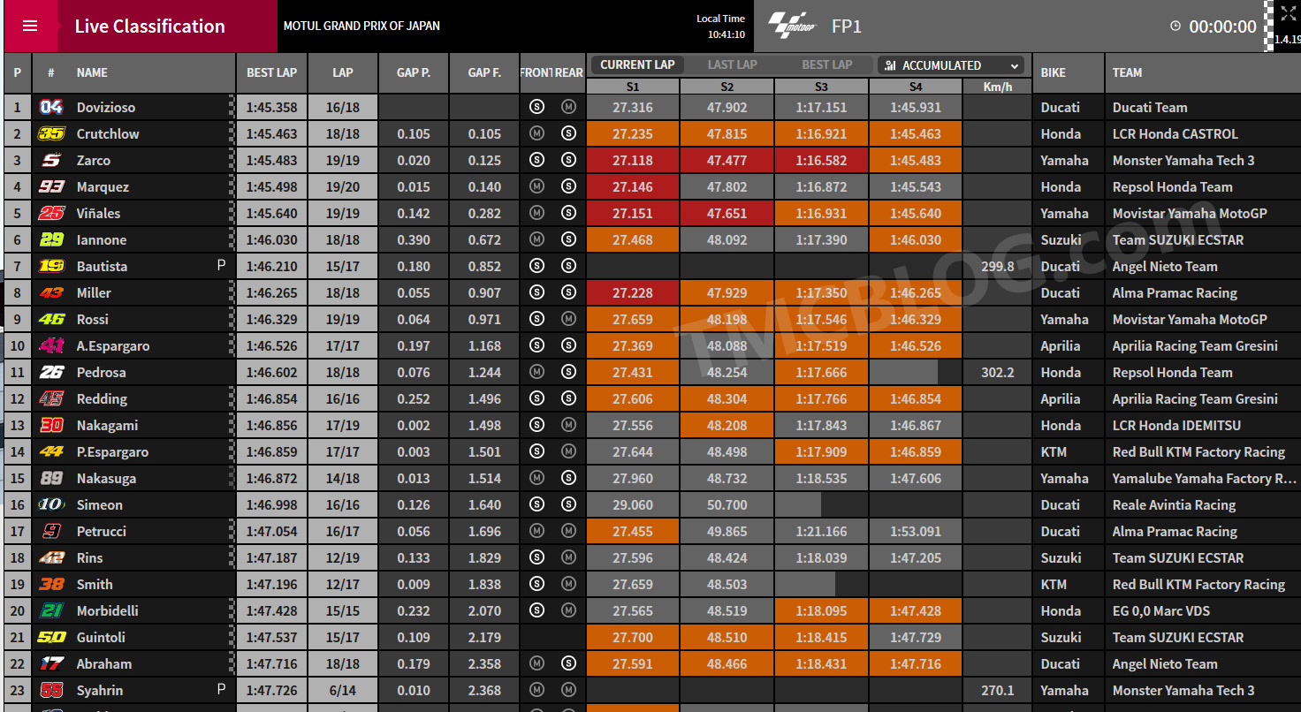The height and width of the screenshot is (712, 1301).
Task: Sort by the GAP F. column header
Action: pyautogui.click(x=484, y=72)
